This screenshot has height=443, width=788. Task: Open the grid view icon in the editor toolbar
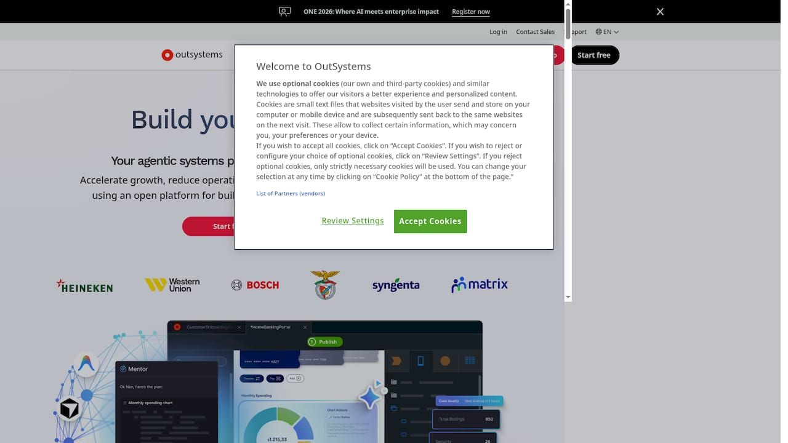pos(470,360)
